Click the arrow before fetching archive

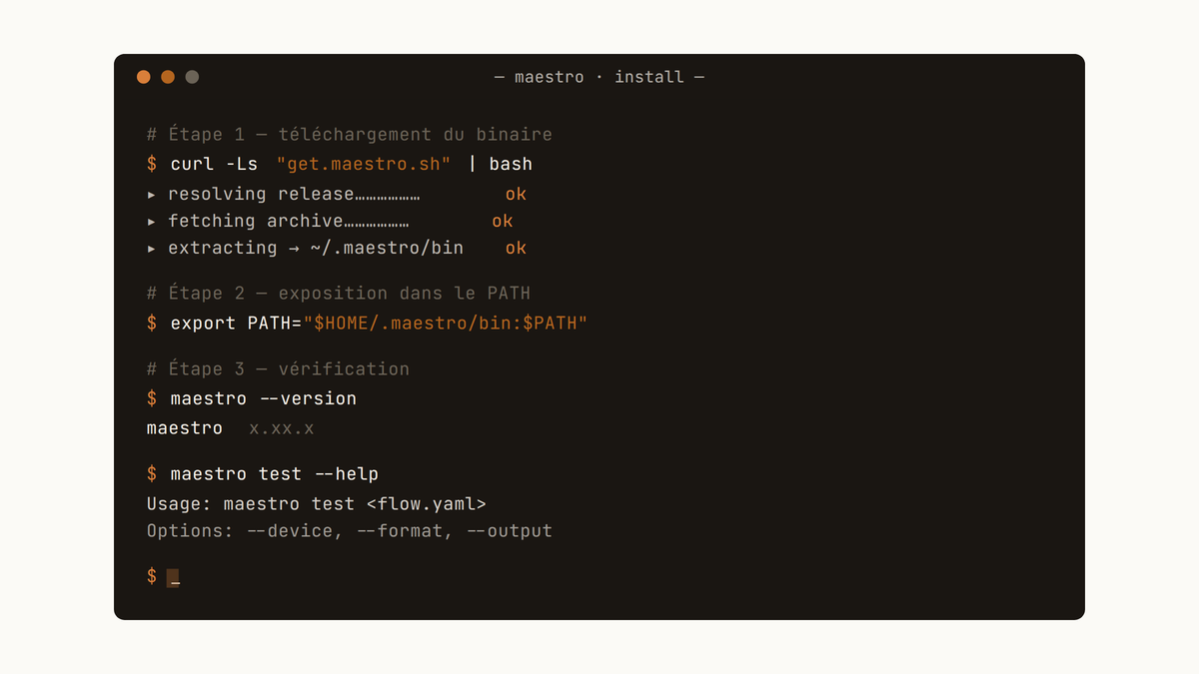coord(152,222)
